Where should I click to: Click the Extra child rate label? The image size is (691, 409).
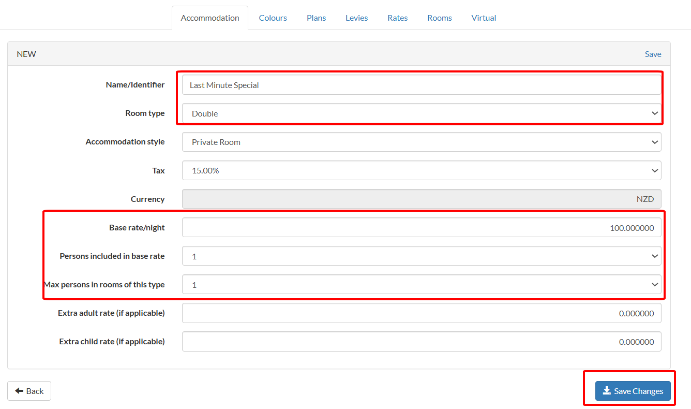click(112, 341)
